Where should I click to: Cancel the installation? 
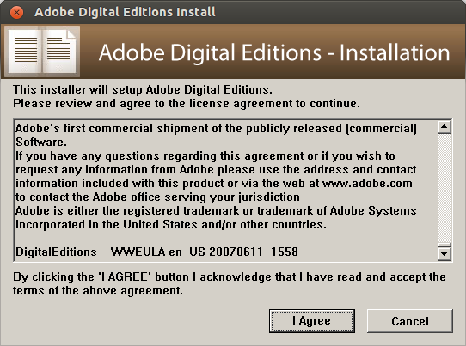pos(410,321)
